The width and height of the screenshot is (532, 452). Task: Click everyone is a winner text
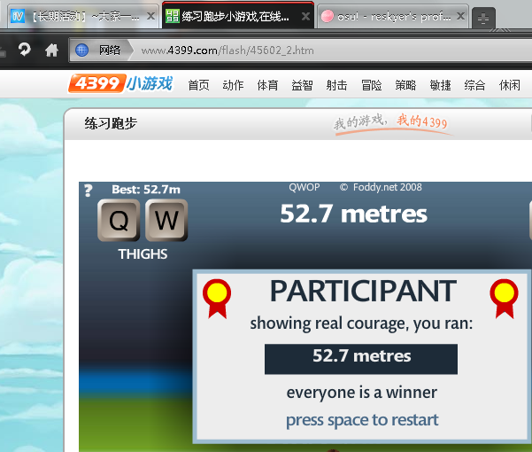point(362,393)
